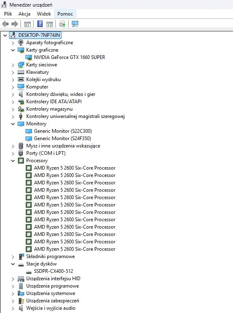Click the keyboard icon beside Klawiatury
The width and height of the screenshot is (233, 313).
(x=21, y=72)
